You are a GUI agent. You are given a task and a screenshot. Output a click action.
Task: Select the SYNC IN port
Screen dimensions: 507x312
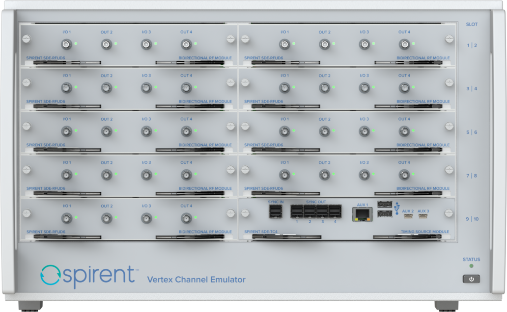point(275,211)
